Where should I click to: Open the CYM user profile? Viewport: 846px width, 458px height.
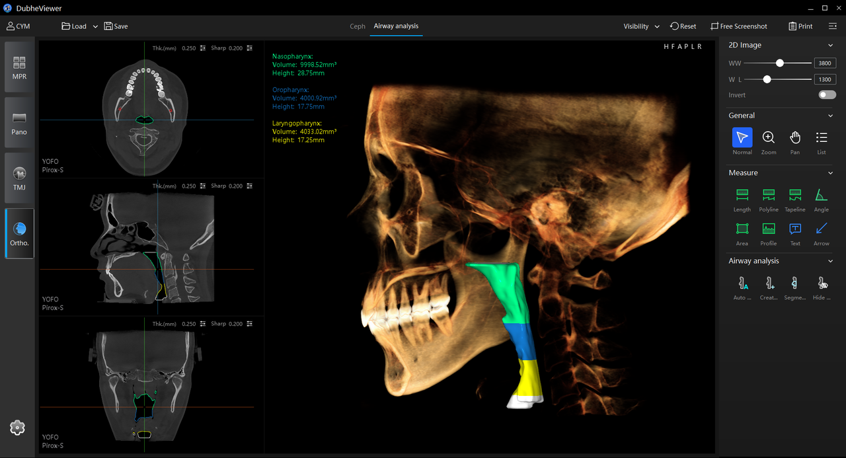coord(19,26)
